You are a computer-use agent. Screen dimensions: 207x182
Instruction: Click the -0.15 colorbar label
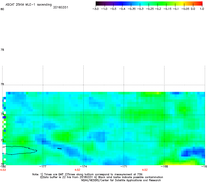(167, 9)
